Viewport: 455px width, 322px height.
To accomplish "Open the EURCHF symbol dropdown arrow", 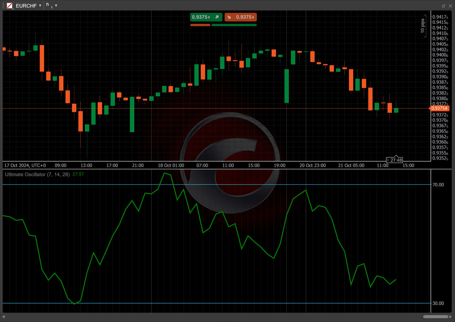I will click(40, 6).
